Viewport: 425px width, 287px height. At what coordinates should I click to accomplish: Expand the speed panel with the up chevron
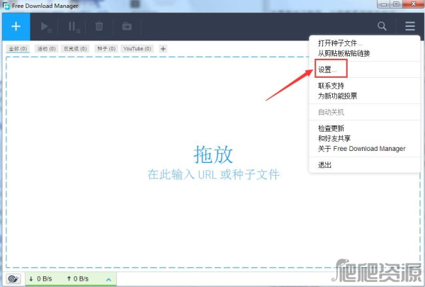click(108, 279)
